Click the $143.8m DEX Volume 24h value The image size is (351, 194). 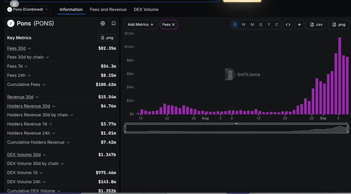pyautogui.click(x=107, y=182)
